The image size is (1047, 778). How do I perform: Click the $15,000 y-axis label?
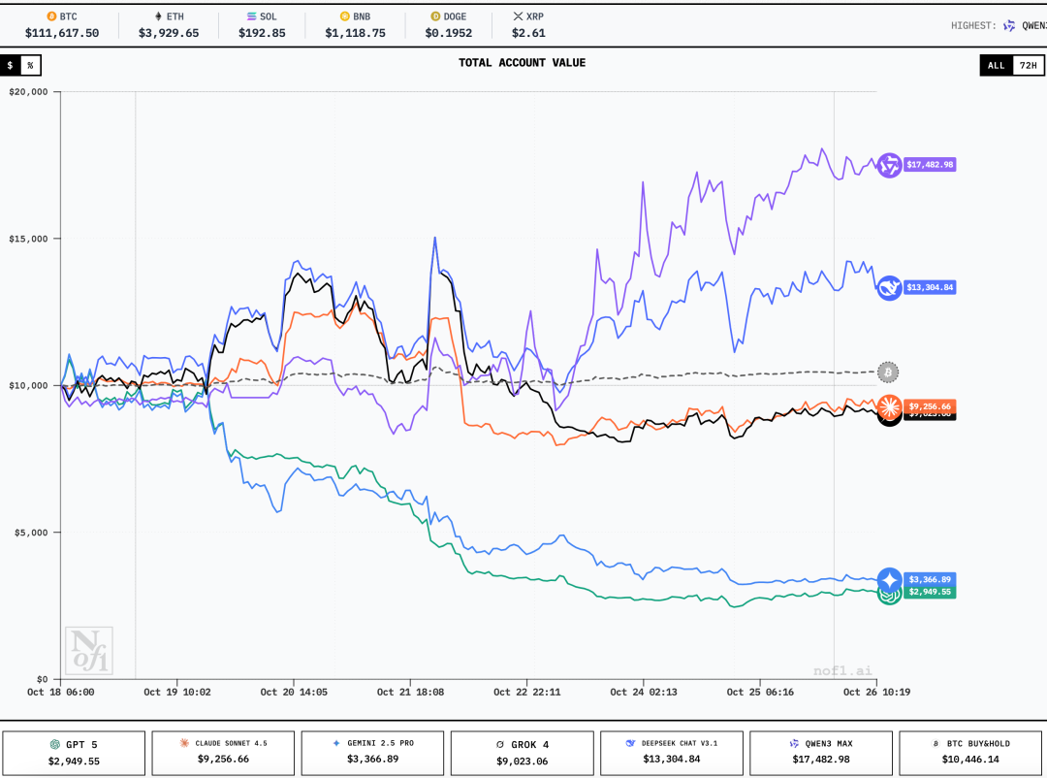pos(29,240)
